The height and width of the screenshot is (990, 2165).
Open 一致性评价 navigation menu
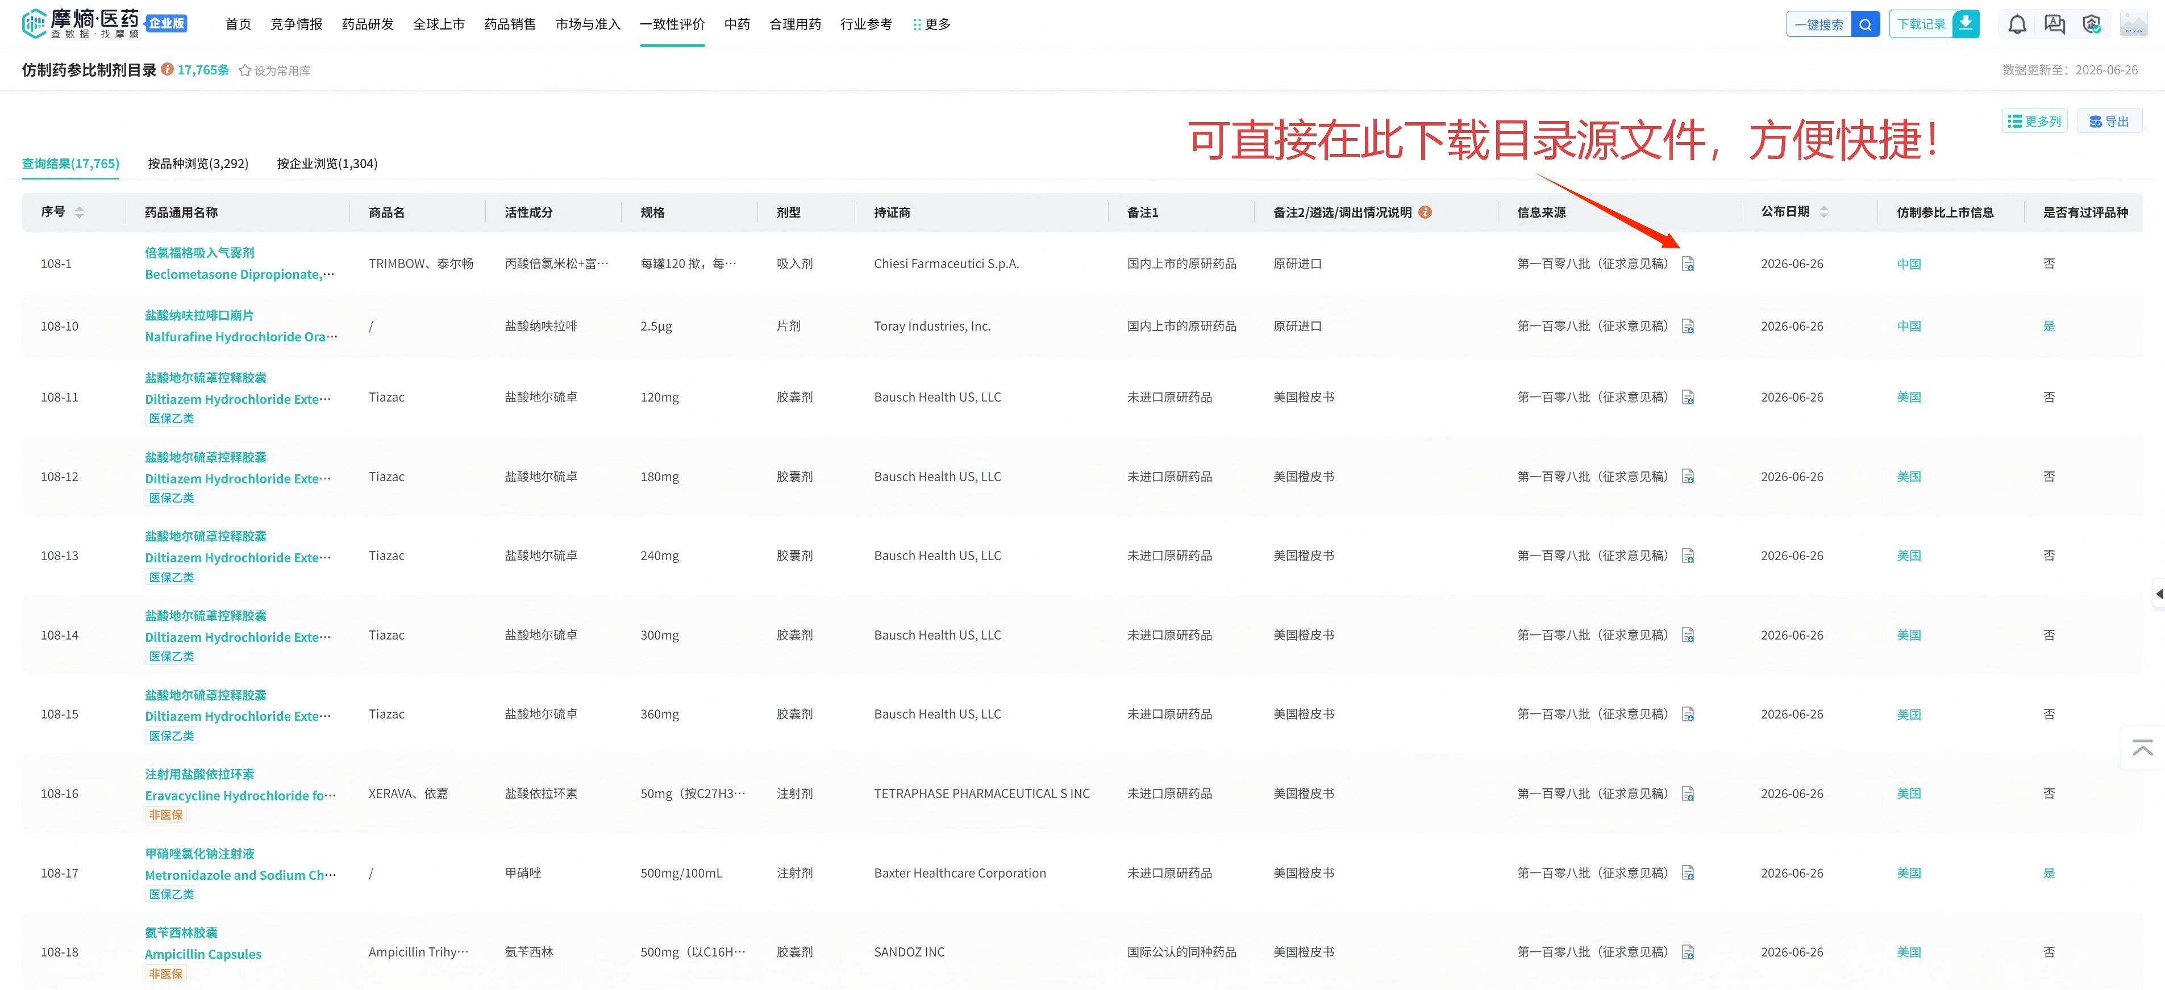pyautogui.click(x=672, y=24)
